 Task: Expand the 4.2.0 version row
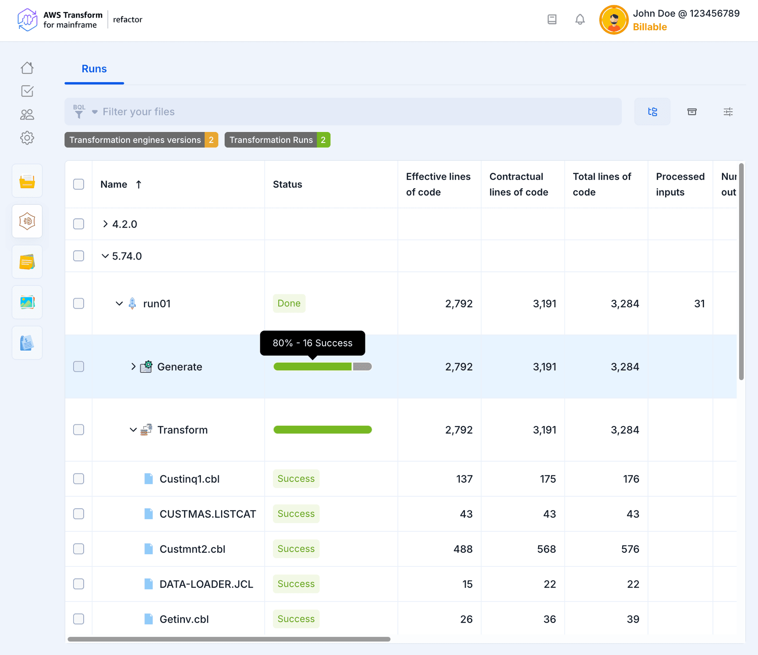(105, 224)
